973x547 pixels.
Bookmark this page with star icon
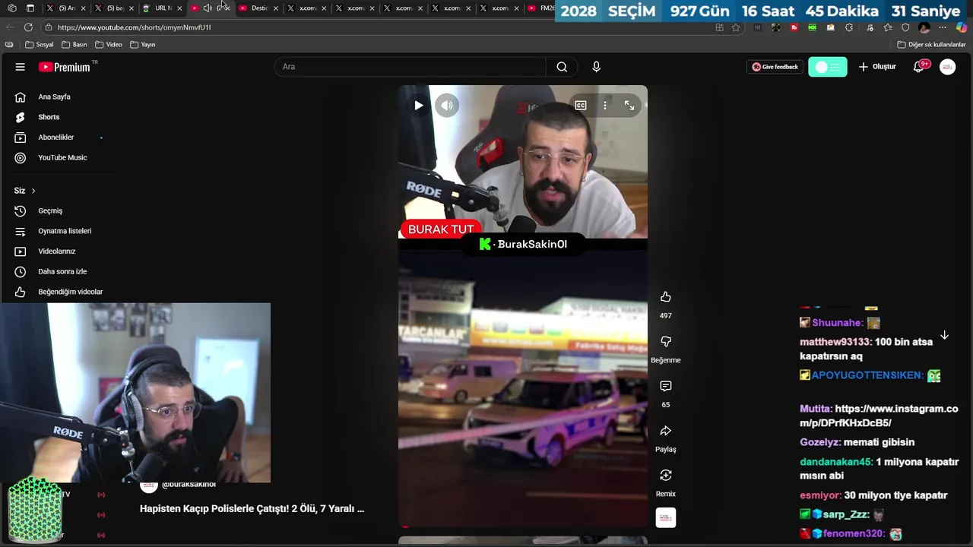[x=736, y=27]
